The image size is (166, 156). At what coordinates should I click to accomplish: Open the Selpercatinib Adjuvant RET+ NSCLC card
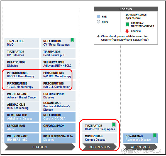click(x=58, y=64)
